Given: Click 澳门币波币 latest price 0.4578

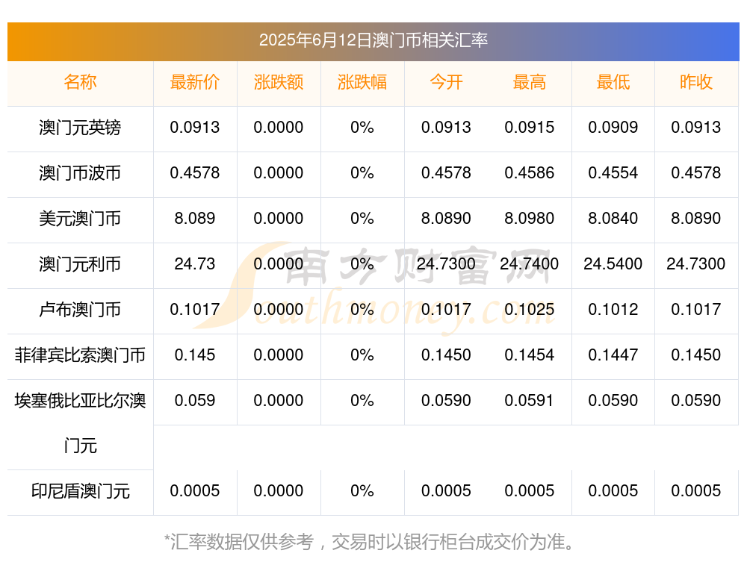Looking at the screenshot, I should (x=195, y=173).
